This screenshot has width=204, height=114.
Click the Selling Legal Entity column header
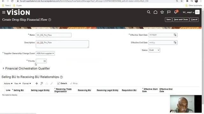pos(40,90)
